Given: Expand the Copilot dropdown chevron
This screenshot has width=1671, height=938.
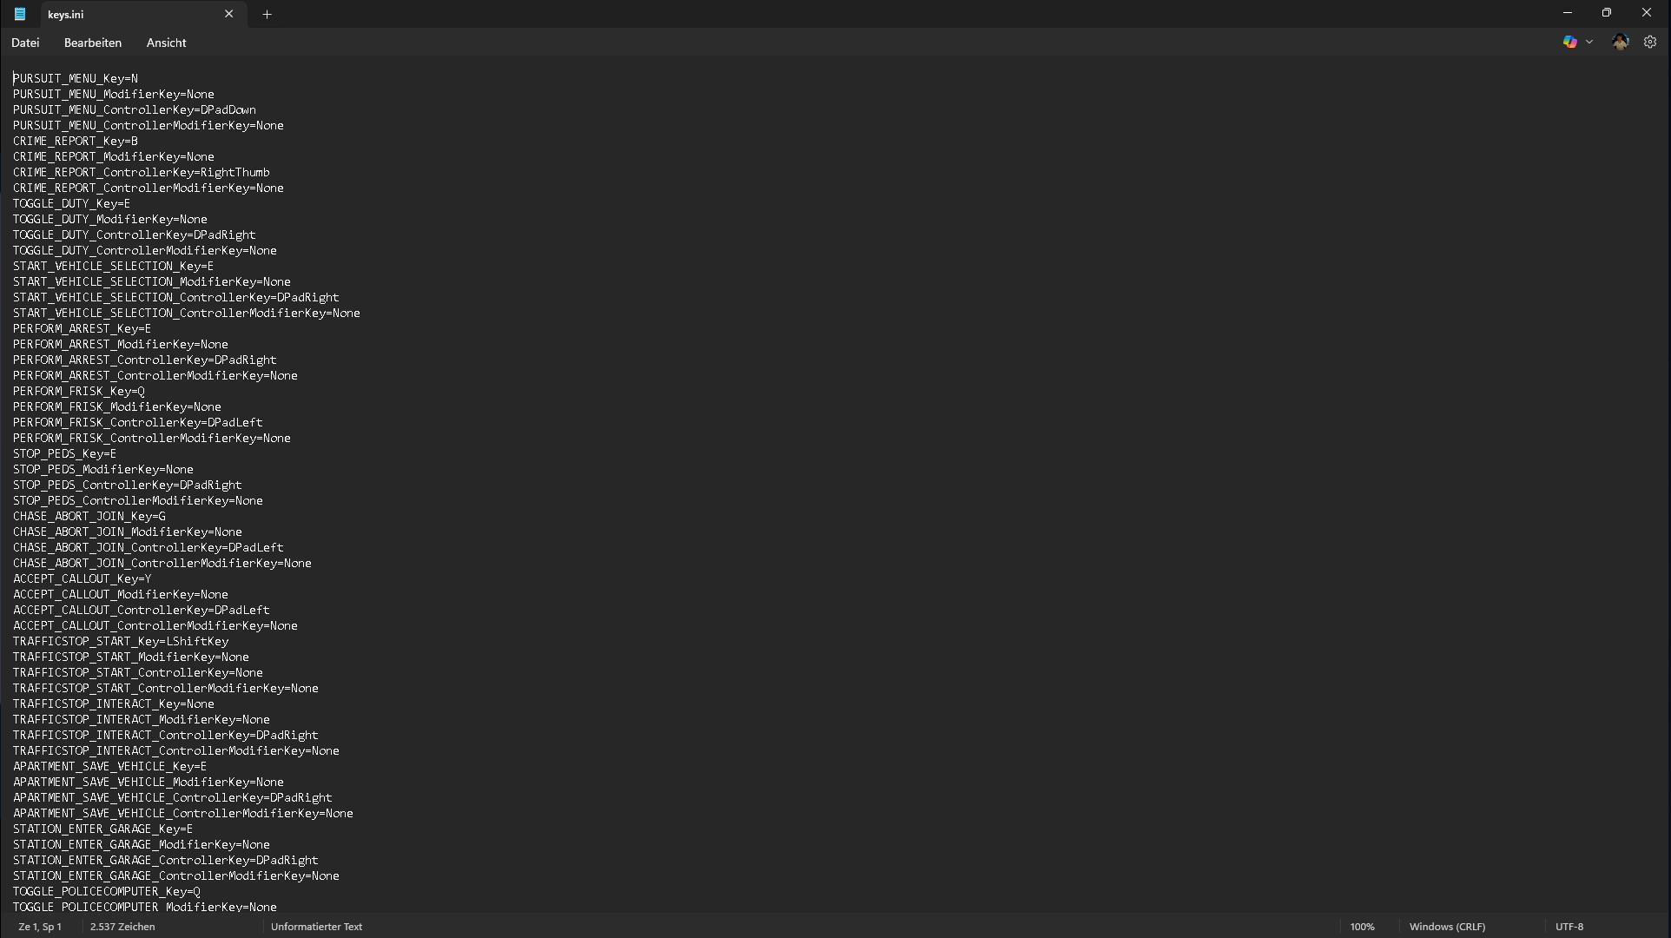Looking at the screenshot, I should (1589, 42).
